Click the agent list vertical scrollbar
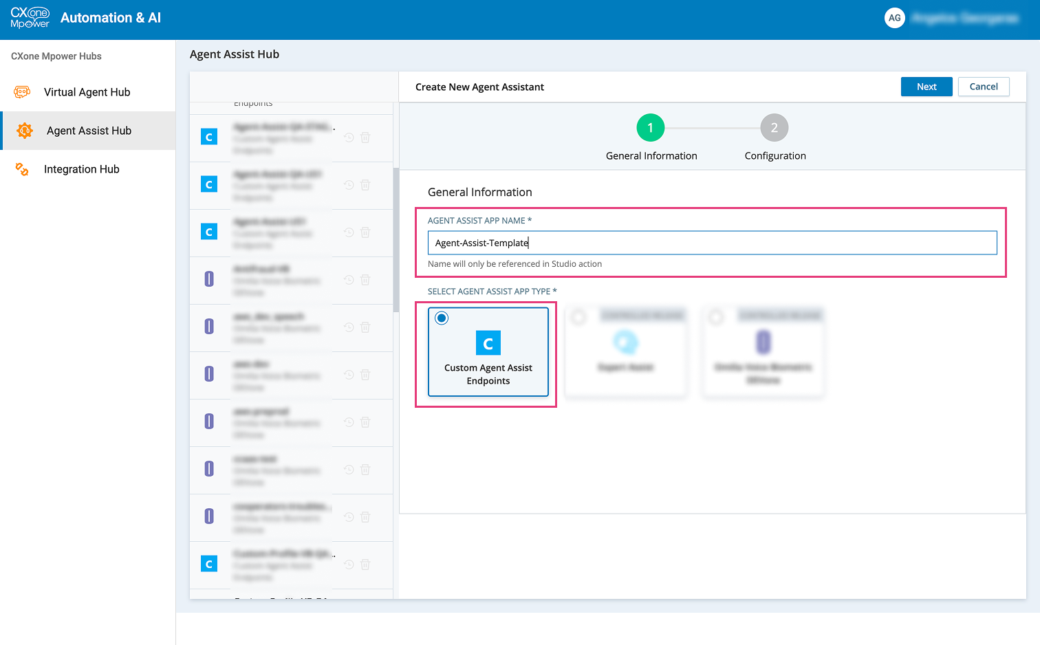 click(396, 241)
